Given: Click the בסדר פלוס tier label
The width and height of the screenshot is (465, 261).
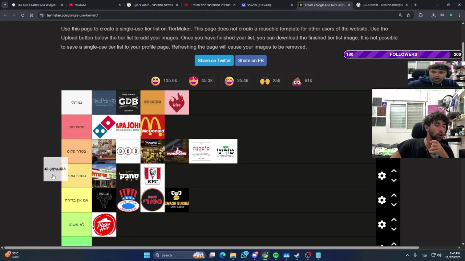Looking at the screenshot, I should pyautogui.click(x=77, y=151).
